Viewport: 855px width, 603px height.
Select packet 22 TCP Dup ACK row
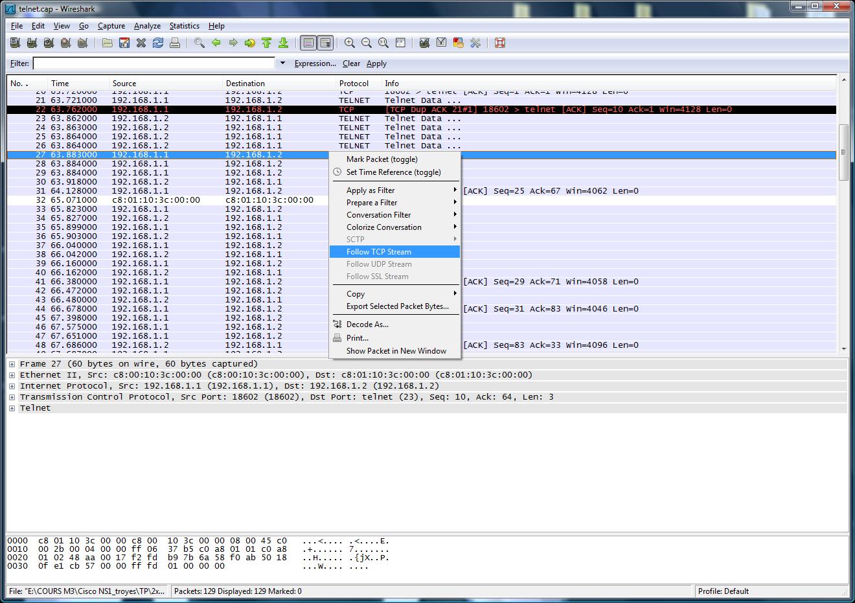[x=421, y=109]
